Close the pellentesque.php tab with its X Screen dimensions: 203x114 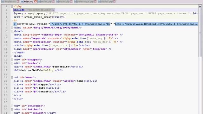pos(95,1)
